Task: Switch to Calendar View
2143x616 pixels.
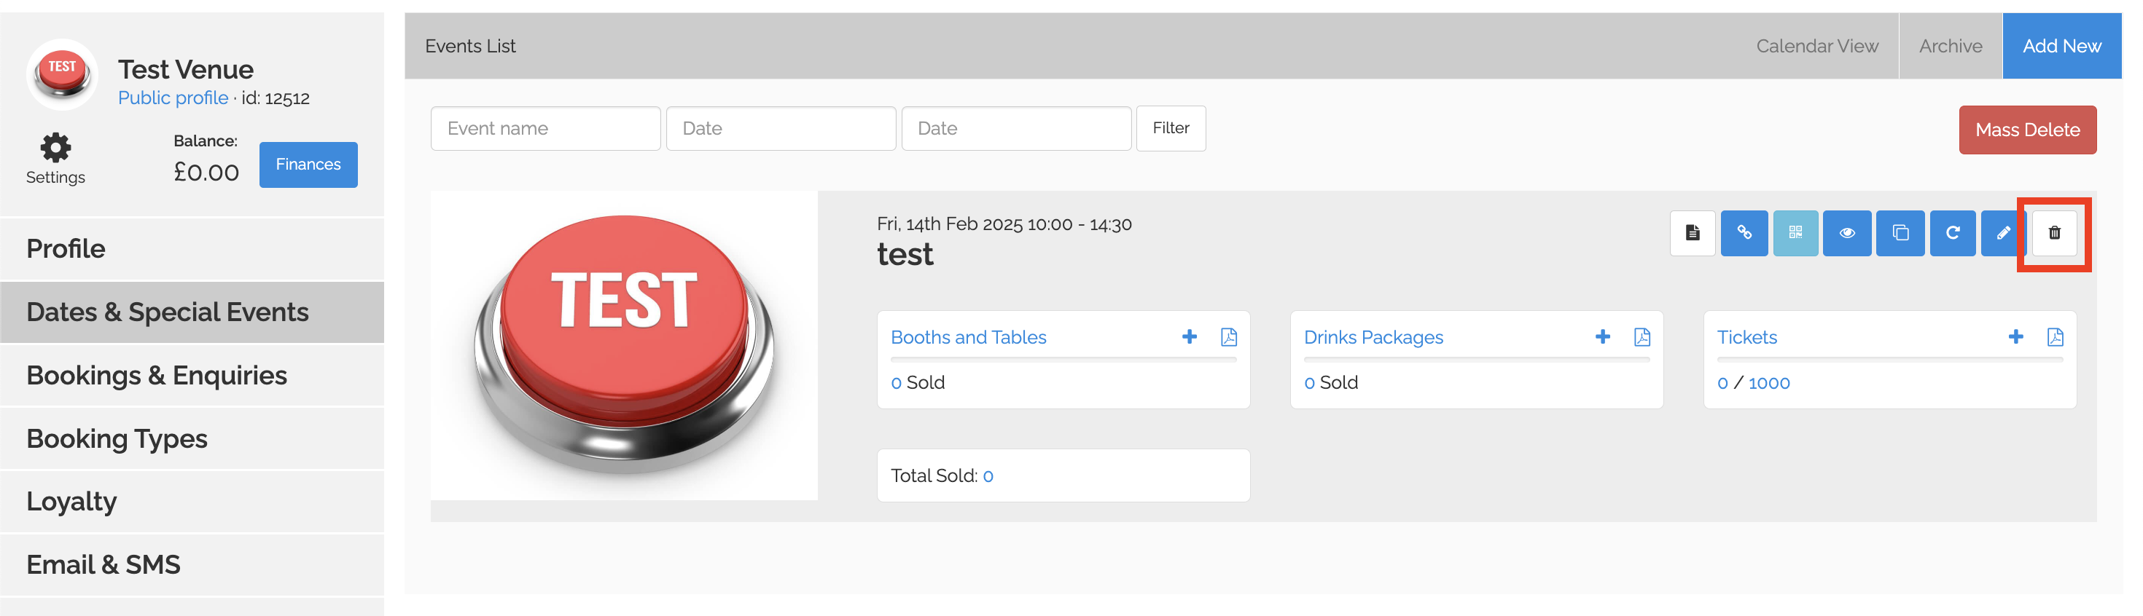Action: [x=1816, y=47]
